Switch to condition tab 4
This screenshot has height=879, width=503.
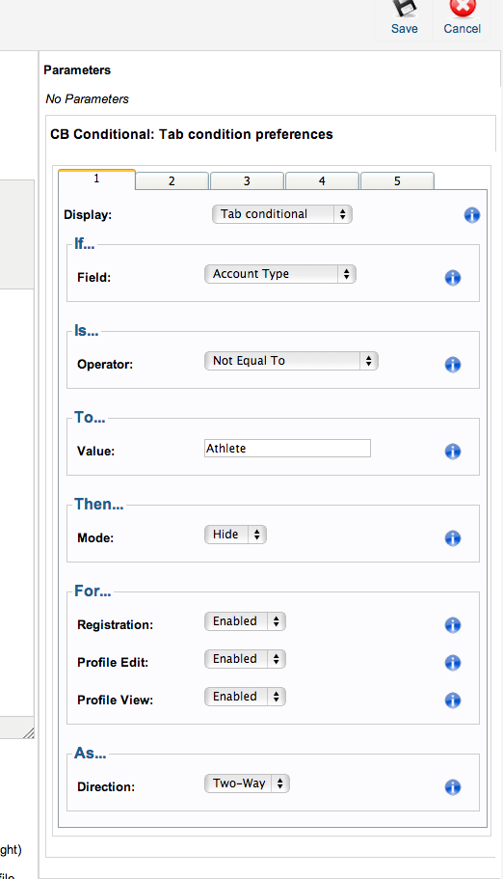[x=322, y=181]
